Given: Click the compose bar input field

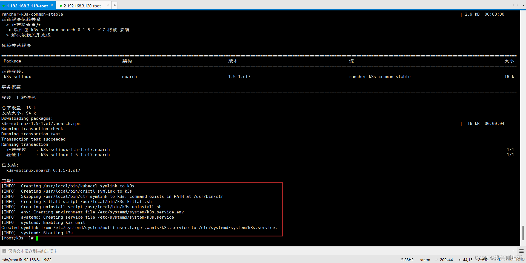Looking at the screenshot, I should [x=258, y=251].
